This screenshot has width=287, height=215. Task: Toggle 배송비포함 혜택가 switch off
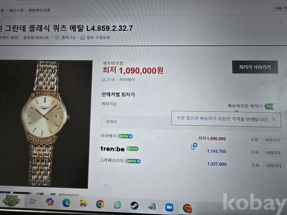pos(272,106)
